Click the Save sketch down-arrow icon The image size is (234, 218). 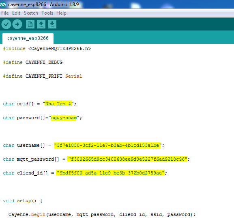click(x=52, y=24)
